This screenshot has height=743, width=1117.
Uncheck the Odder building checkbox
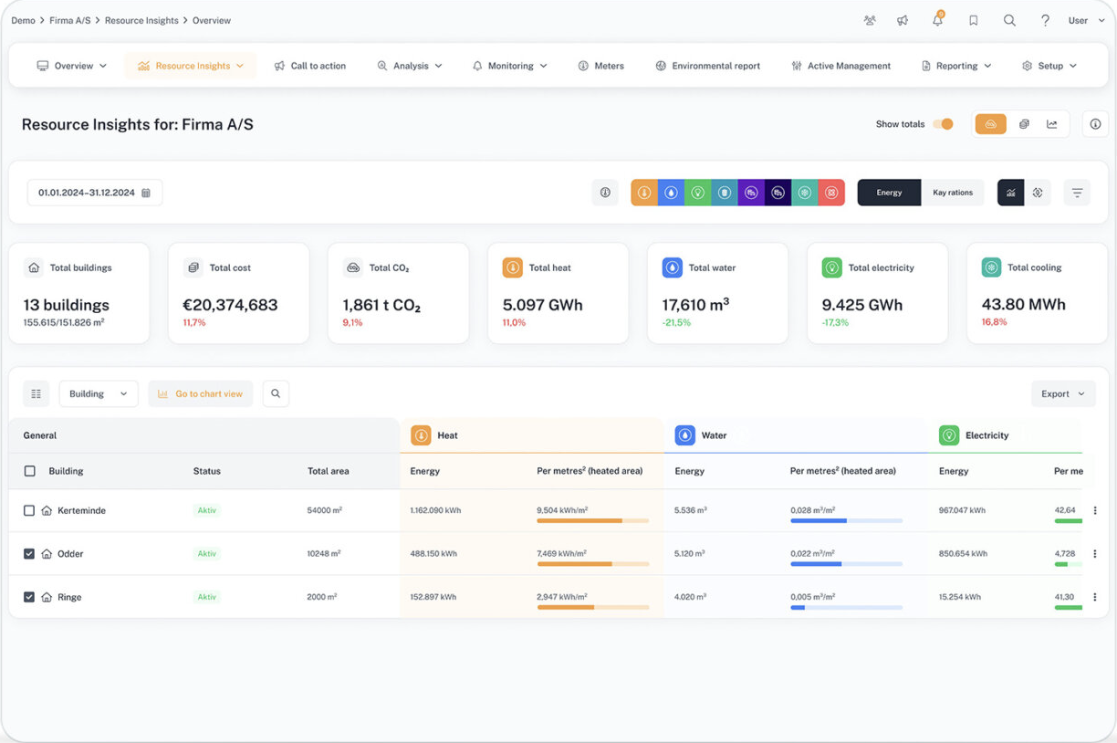[x=29, y=554]
